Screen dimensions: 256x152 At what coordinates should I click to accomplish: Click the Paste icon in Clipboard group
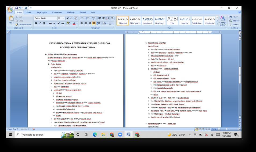[11, 18]
